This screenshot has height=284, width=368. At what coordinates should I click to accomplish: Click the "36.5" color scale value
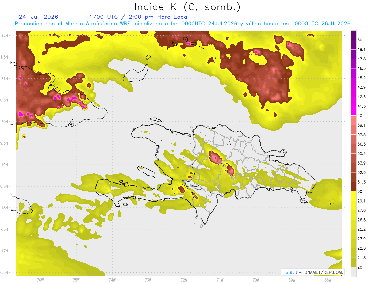[361, 144]
